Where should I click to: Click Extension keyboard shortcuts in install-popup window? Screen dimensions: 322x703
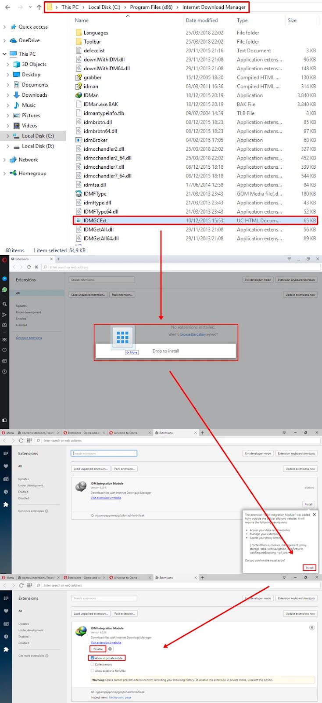(x=297, y=453)
